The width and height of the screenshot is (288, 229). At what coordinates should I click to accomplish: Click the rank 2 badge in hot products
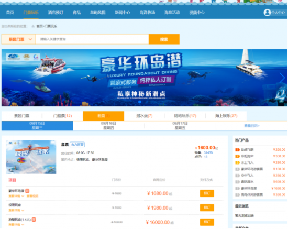(238, 156)
